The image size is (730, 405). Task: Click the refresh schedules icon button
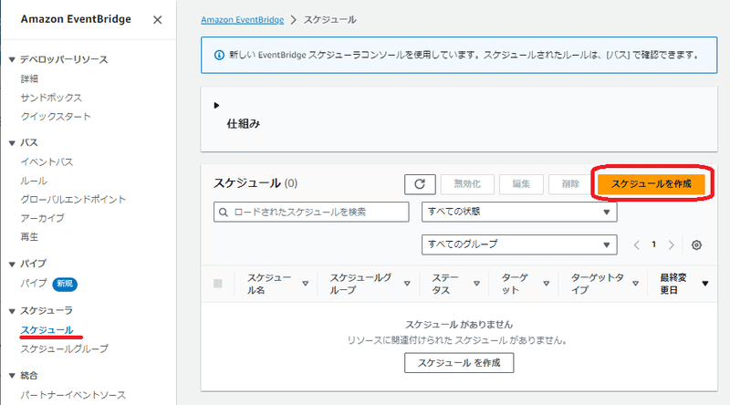(419, 183)
